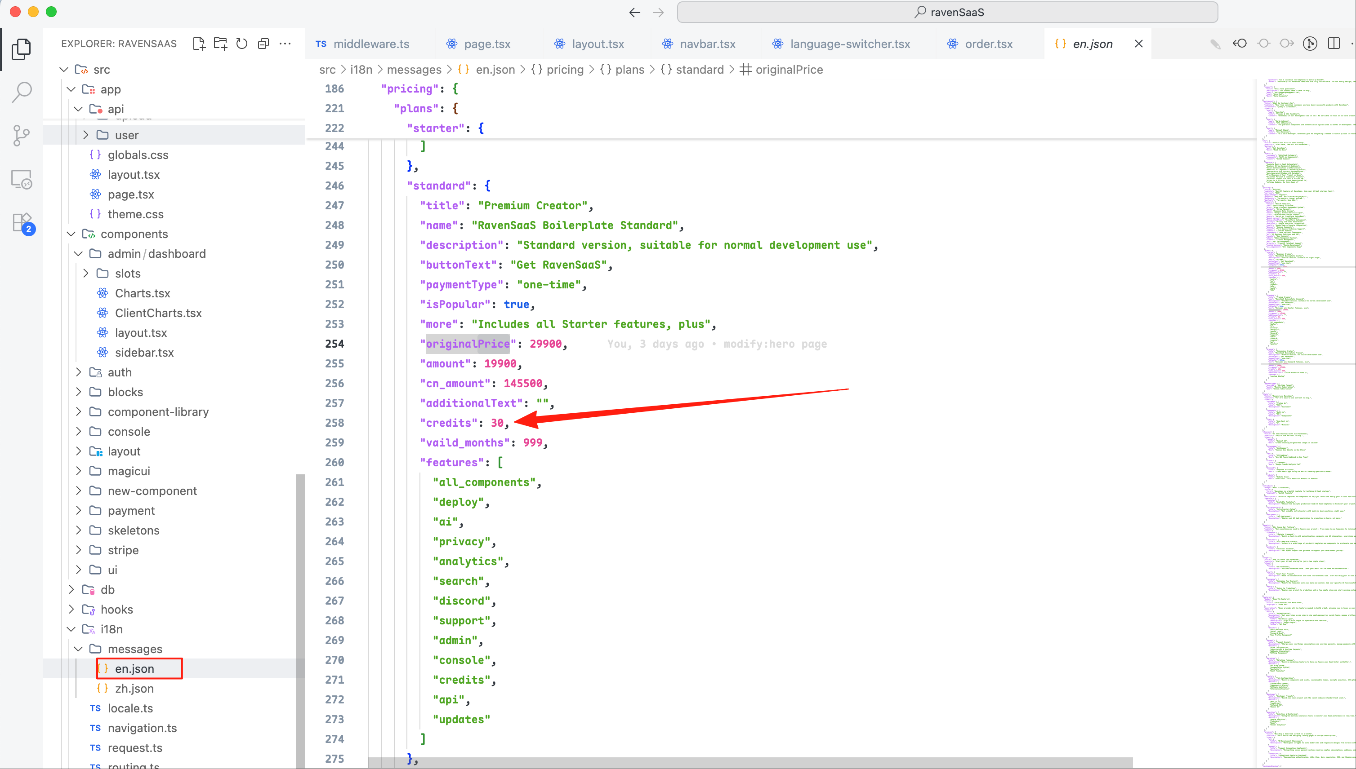Viewport: 1356px width, 769px height.
Task: Expand the user folder
Action: pyautogui.click(x=85, y=135)
